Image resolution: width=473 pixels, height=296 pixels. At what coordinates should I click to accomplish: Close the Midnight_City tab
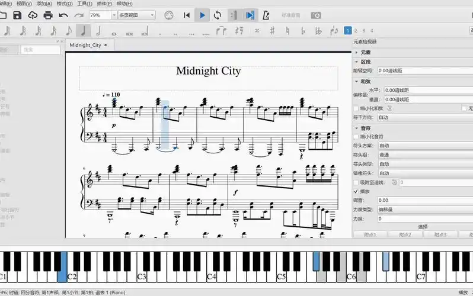106,45
